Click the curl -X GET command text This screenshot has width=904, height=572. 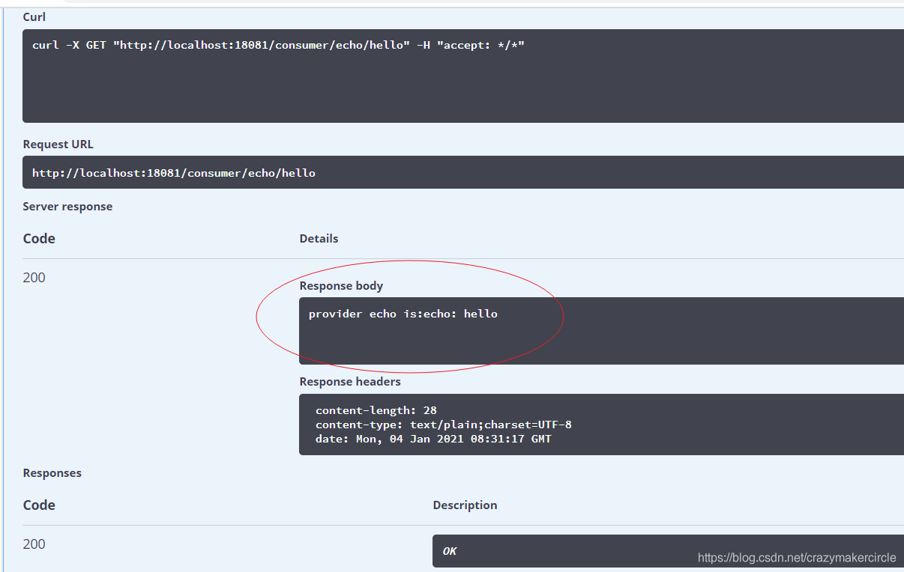point(278,46)
